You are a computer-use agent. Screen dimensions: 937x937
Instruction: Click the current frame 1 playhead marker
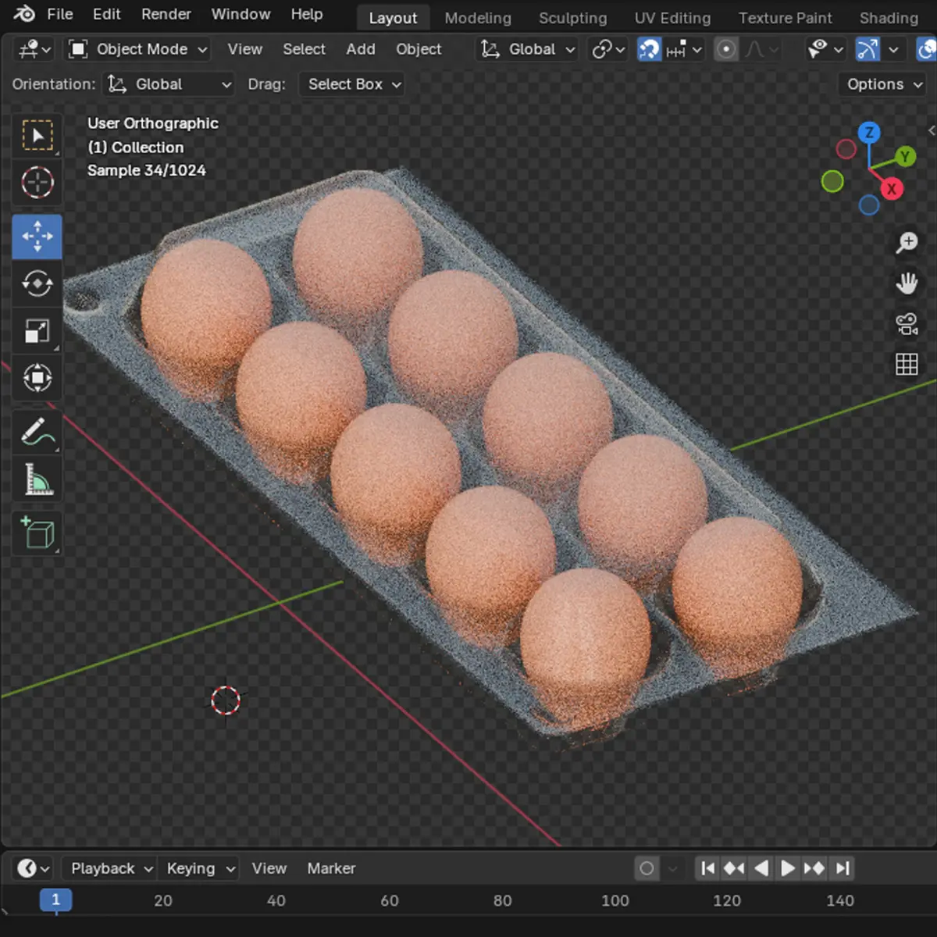tap(55, 900)
